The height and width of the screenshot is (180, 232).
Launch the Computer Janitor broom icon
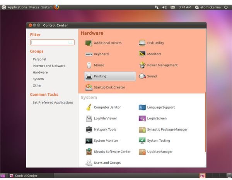click(x=89, y=107)
